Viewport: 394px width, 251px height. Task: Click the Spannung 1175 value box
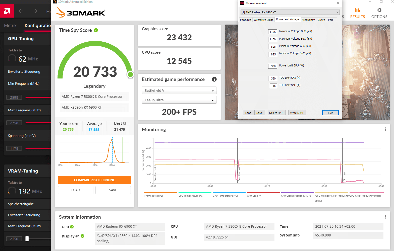pos(14,148)
